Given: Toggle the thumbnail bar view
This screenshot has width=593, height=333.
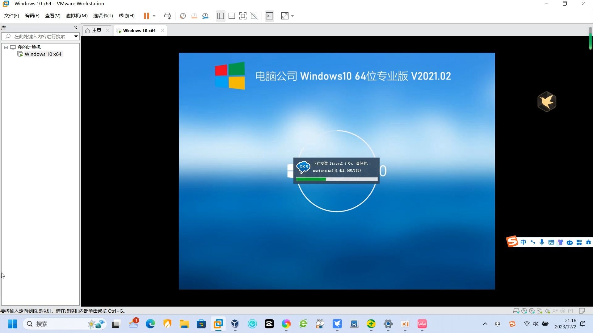Looking at the screenshot, I should click(x=232, y=16).
